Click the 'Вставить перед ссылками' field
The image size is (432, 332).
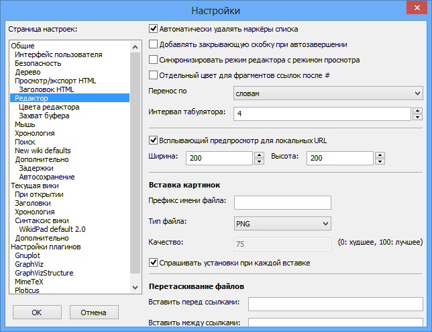[x=335, y=304]
